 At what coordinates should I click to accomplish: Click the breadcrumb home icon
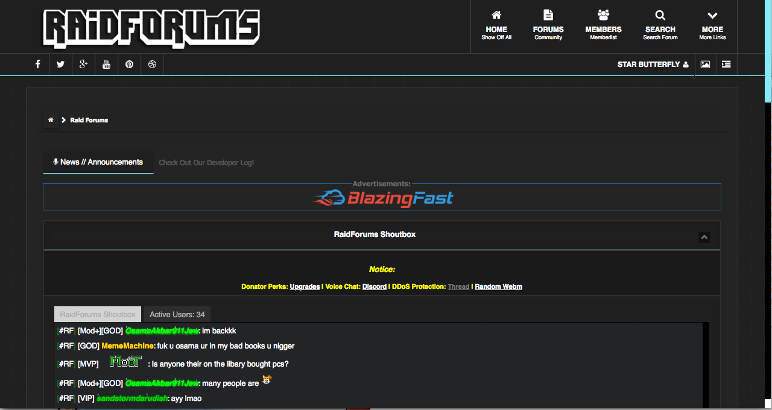pos(51,120)
